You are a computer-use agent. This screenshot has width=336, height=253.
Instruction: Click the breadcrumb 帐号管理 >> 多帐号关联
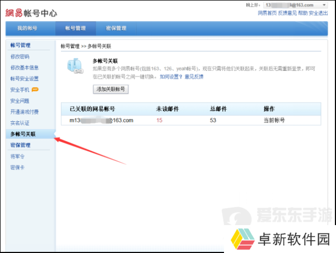(x=86, y=46)
